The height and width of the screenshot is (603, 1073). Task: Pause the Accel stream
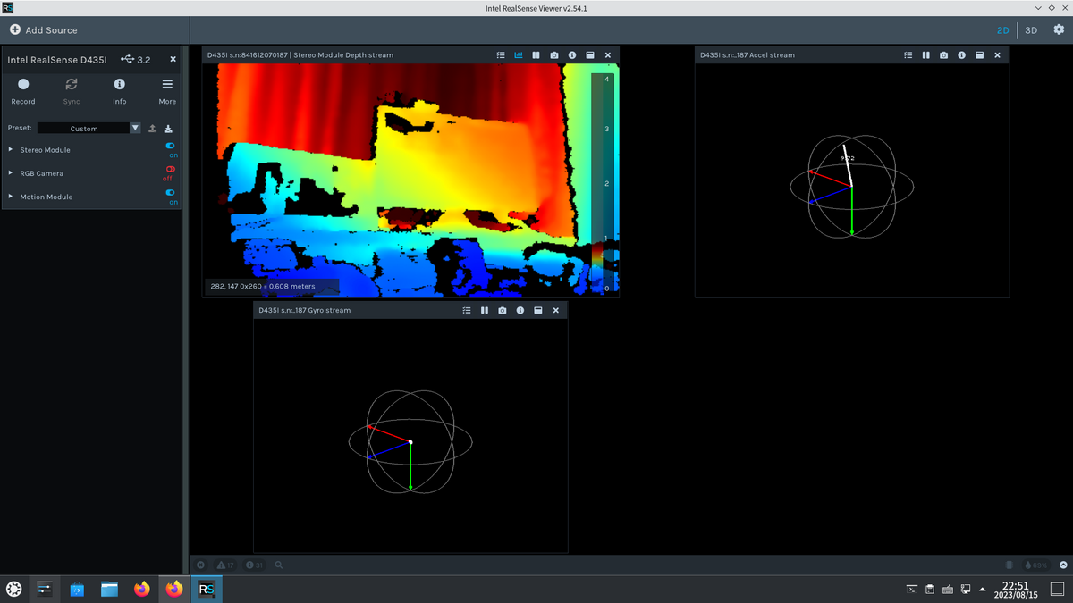925,55
